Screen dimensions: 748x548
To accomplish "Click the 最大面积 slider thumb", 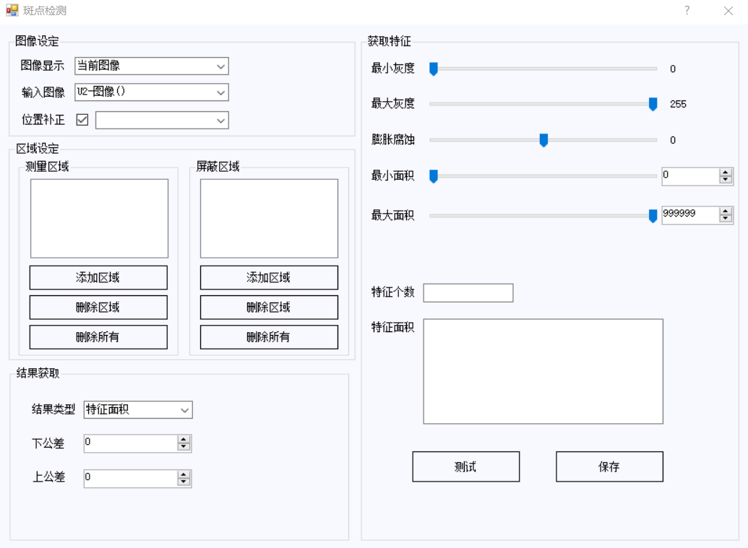I will click(x=653, y=216).
